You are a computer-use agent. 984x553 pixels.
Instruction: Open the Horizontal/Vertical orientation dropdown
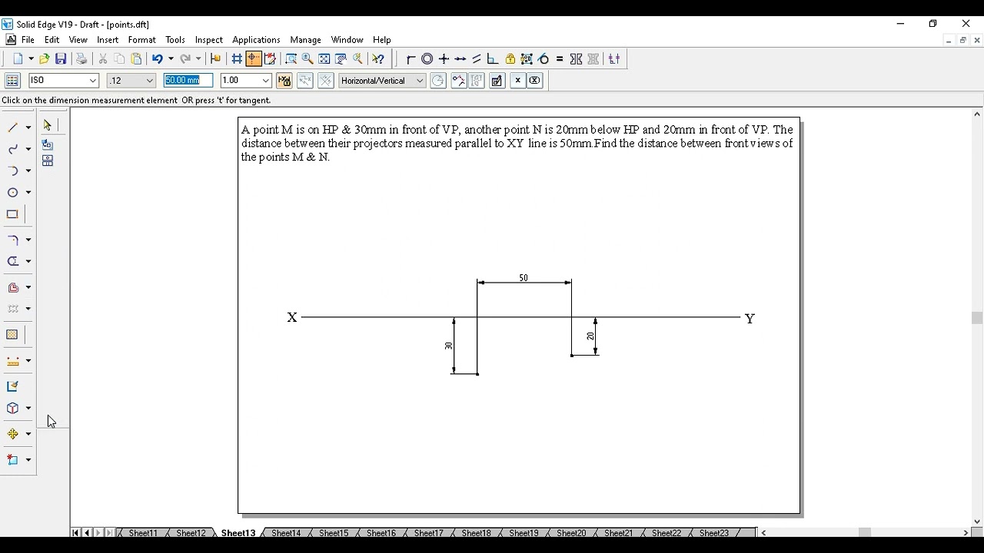[420, 81]
